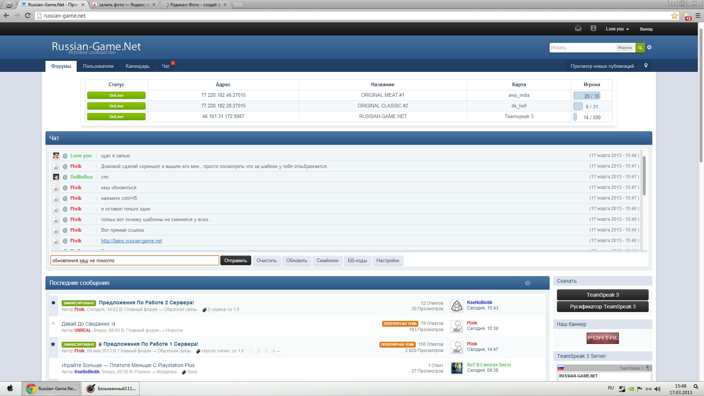This screenshot has height=396, width=704.
Task: Open the Chrome menu icon
Action: tap(697, 16)
